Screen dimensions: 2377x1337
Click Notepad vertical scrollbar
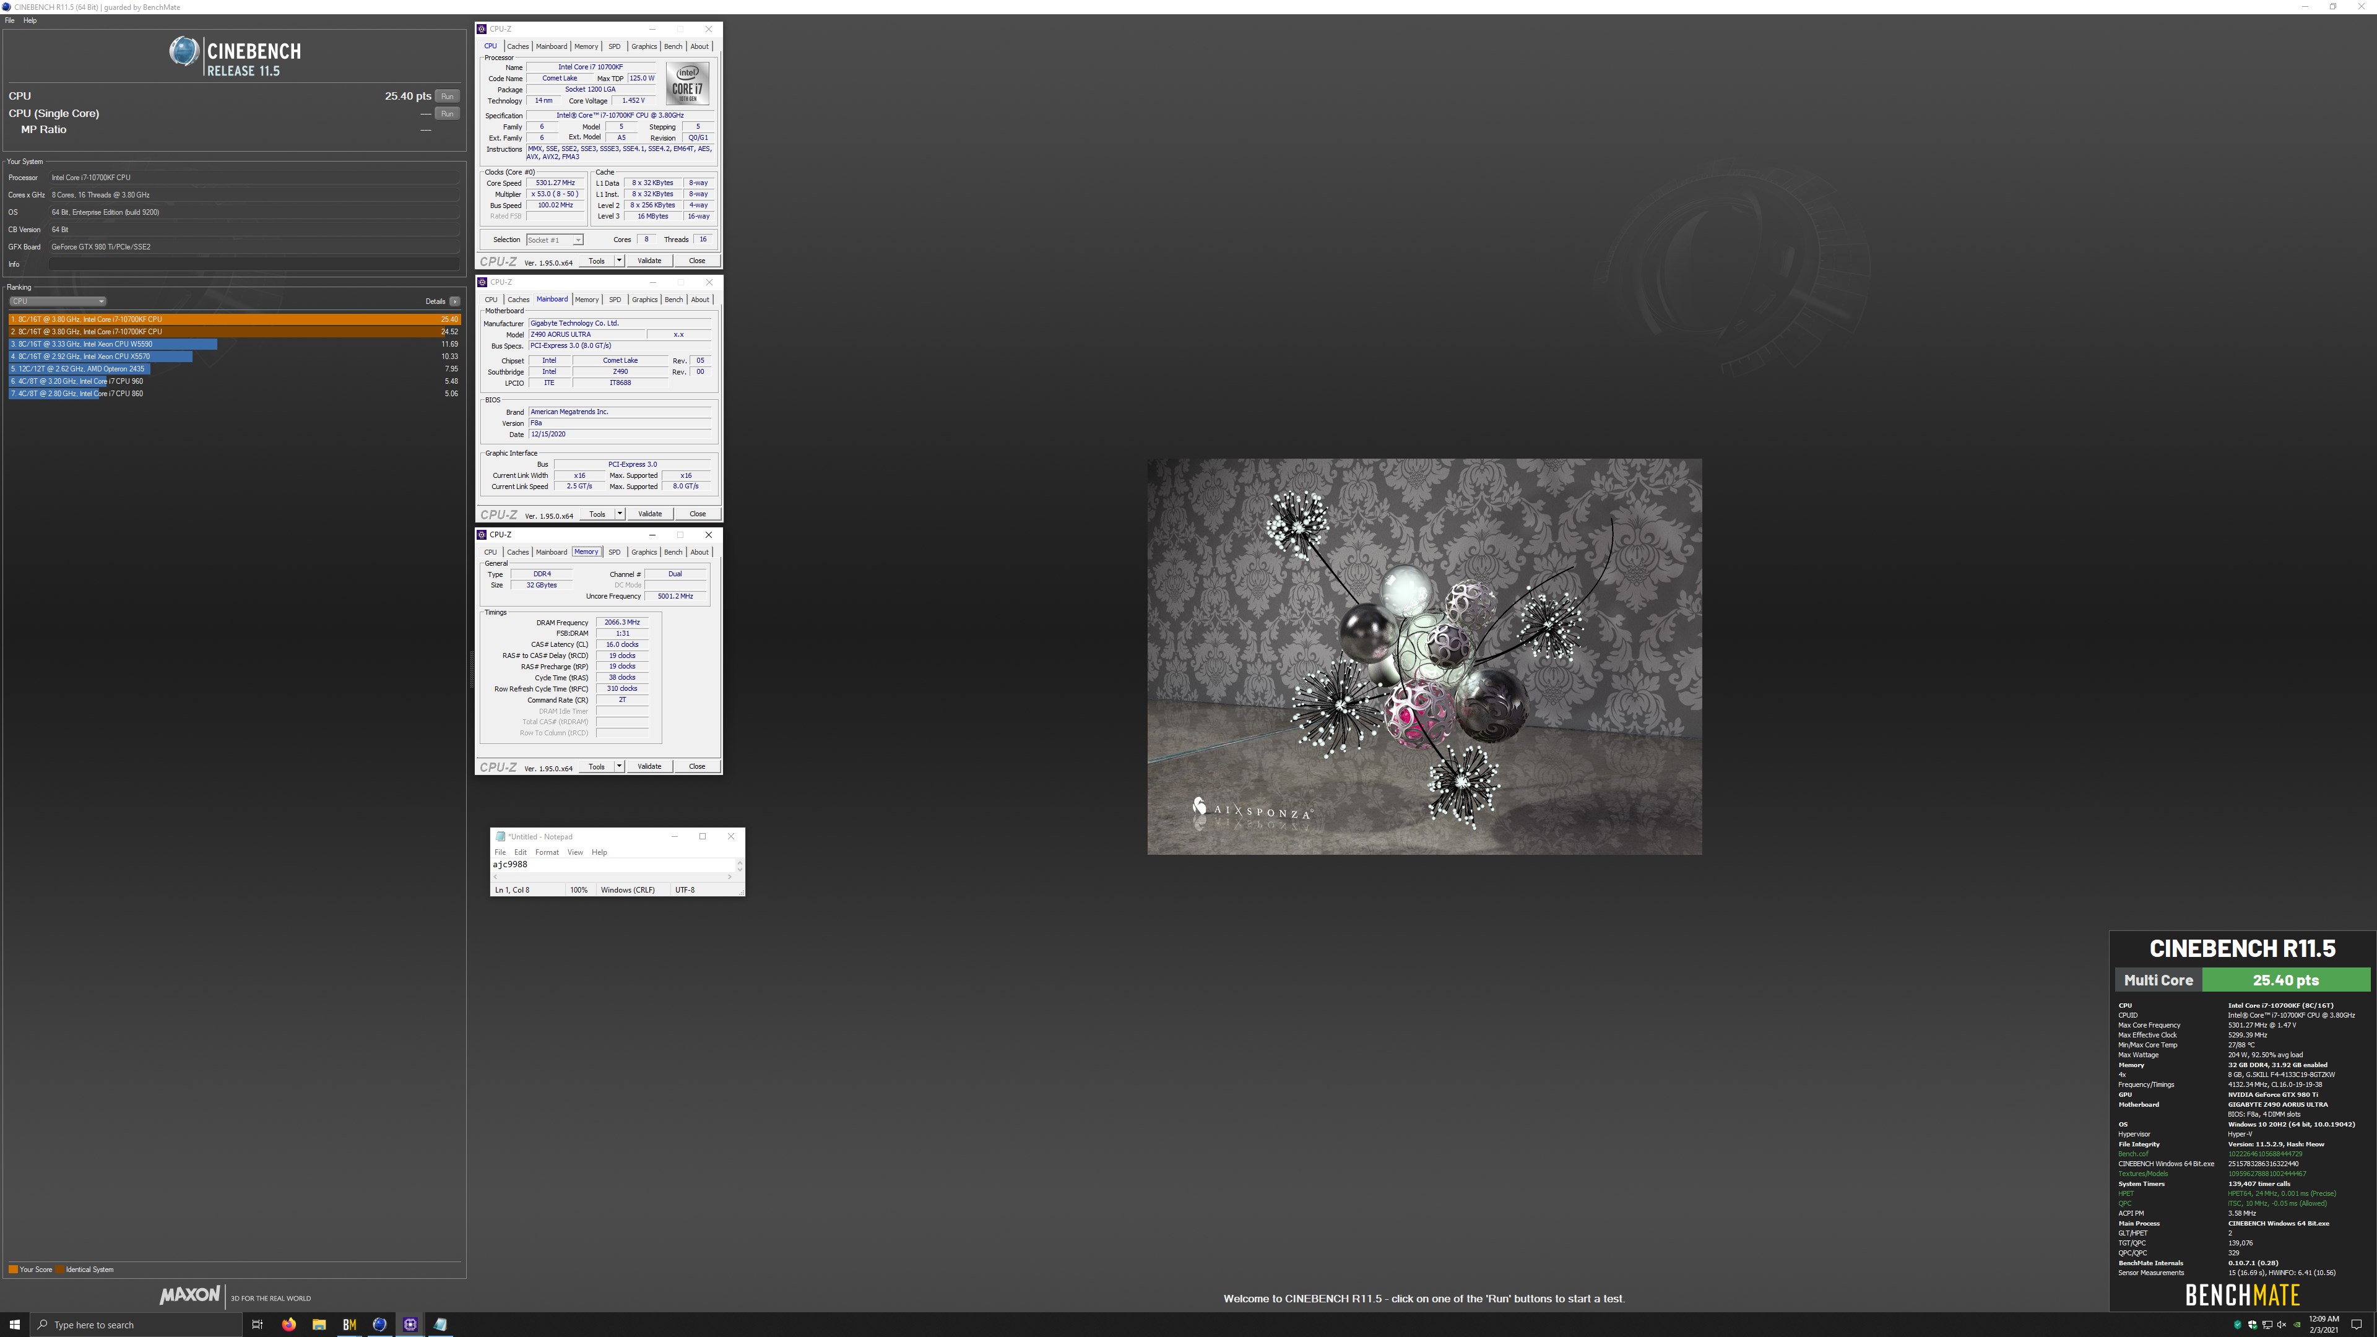(x=739, y=865)
